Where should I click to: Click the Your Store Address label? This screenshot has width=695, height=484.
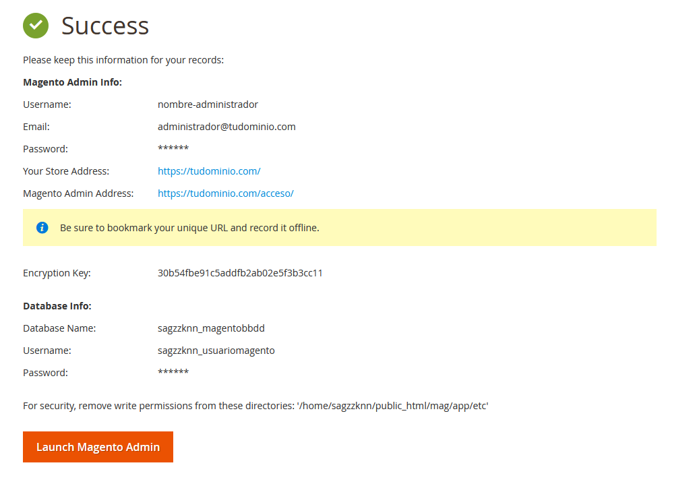point(66,171)
